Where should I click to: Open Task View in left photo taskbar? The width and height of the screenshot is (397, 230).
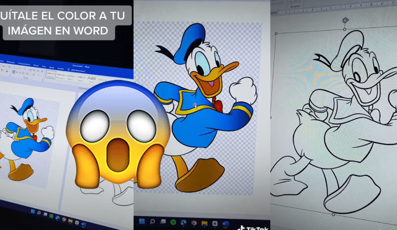[45, 215]
